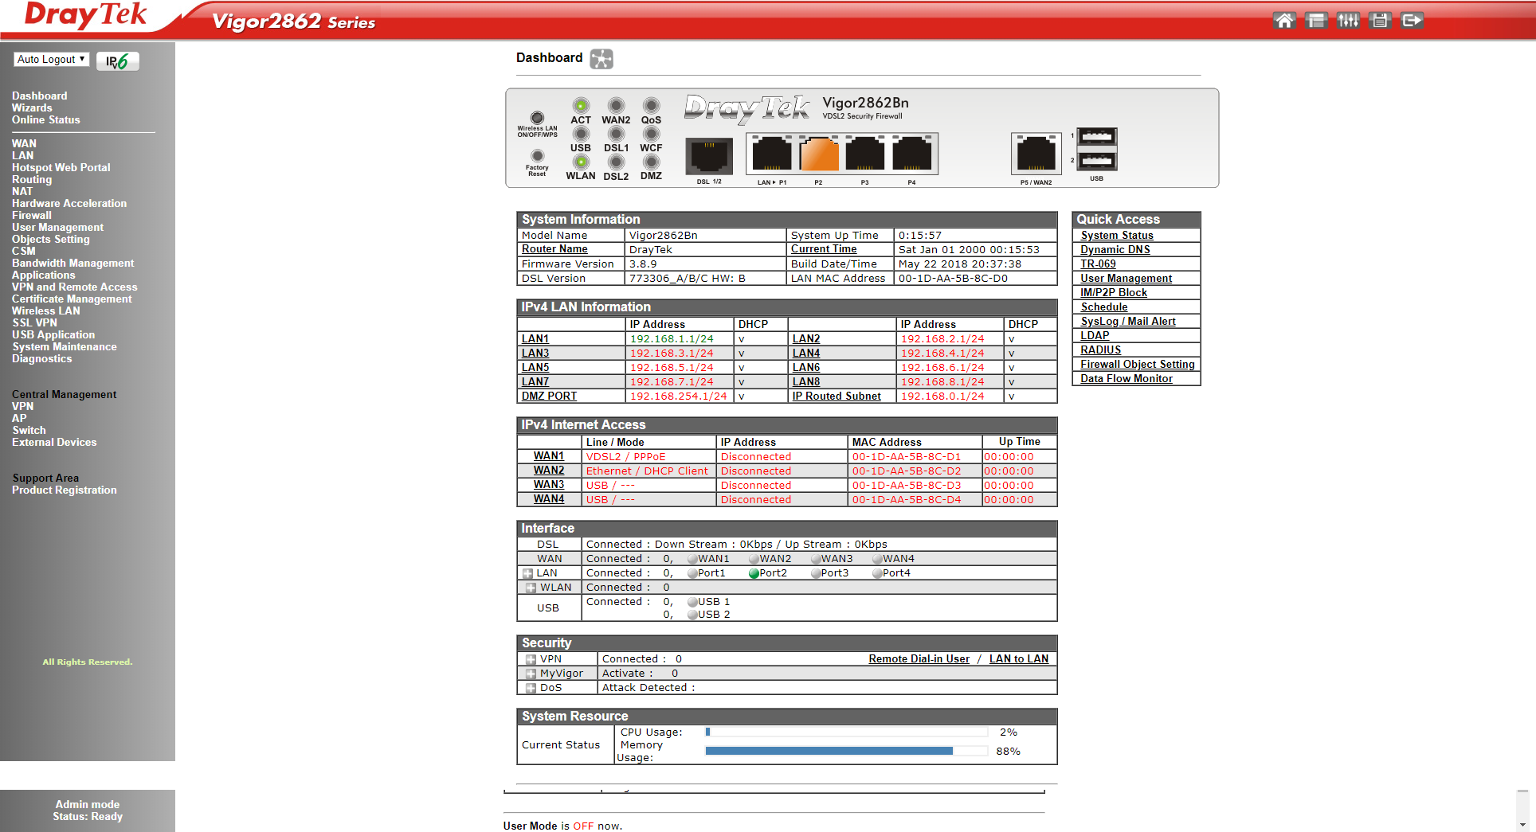Open the VPN and Remote Access menu
Screen dimensions: 1536x832
(75, 287)
